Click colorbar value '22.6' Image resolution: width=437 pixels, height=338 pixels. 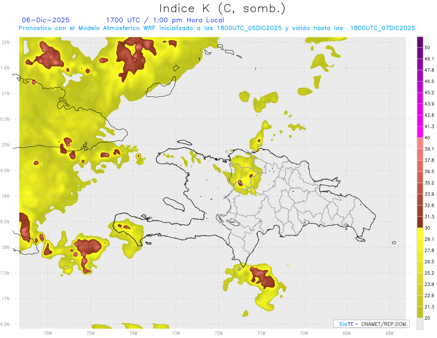click(429, 296)
